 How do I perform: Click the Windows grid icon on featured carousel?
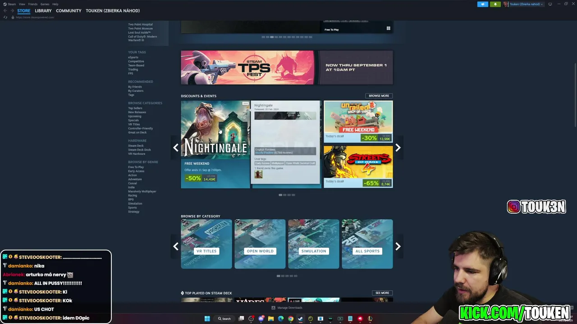(x=388, y=28)
